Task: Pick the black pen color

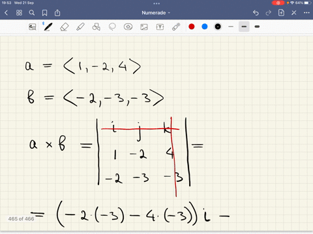Action: pyautogui.click(x=218, y=27)
